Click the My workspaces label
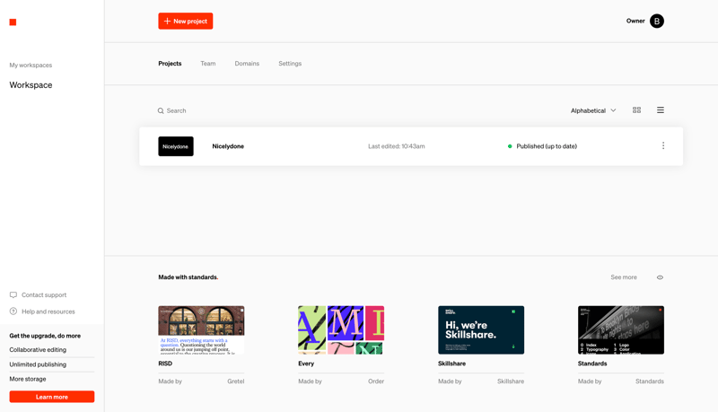This screenshot has height=412, width=718. coord(31,65)
